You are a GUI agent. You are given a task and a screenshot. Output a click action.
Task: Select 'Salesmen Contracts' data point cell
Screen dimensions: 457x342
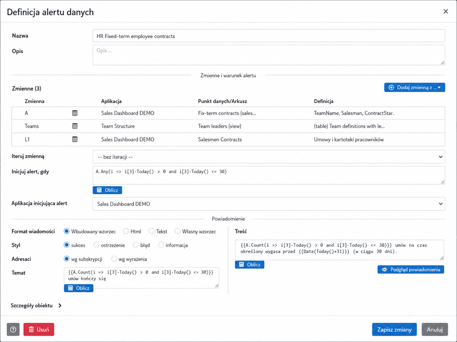(x=220, y=139)
